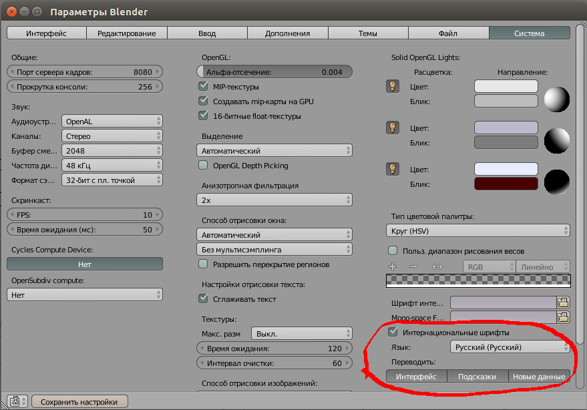Screen dimensions: 587x410
Task: Toggle the first OpenGL light bulb icon
Action: tap(392, 87)
